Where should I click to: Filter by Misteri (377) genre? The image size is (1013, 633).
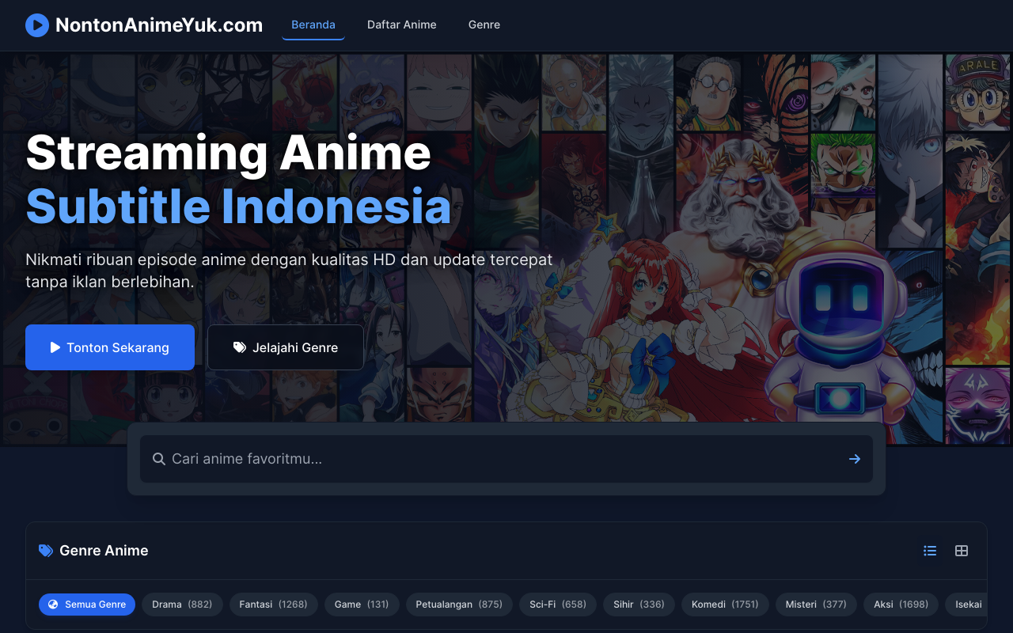click(x=816, y=605)
